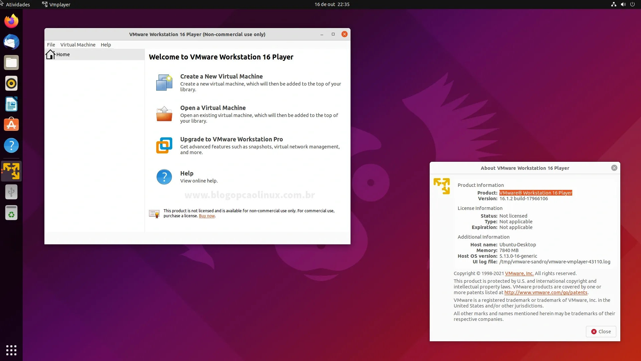Open the volume tray icon
The height and width of the screenshot is (361, 641).
pyautogui.click(x=623, y=4)
